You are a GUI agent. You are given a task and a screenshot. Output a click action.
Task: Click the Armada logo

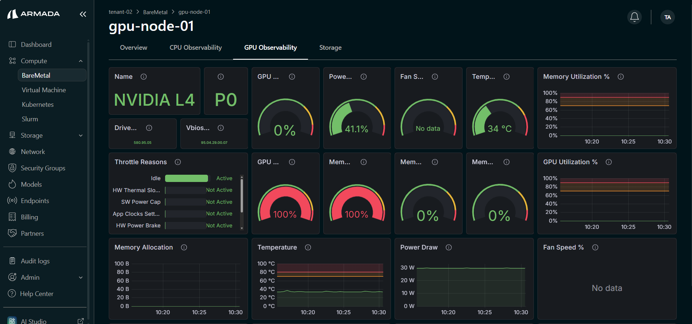(33, 14)
